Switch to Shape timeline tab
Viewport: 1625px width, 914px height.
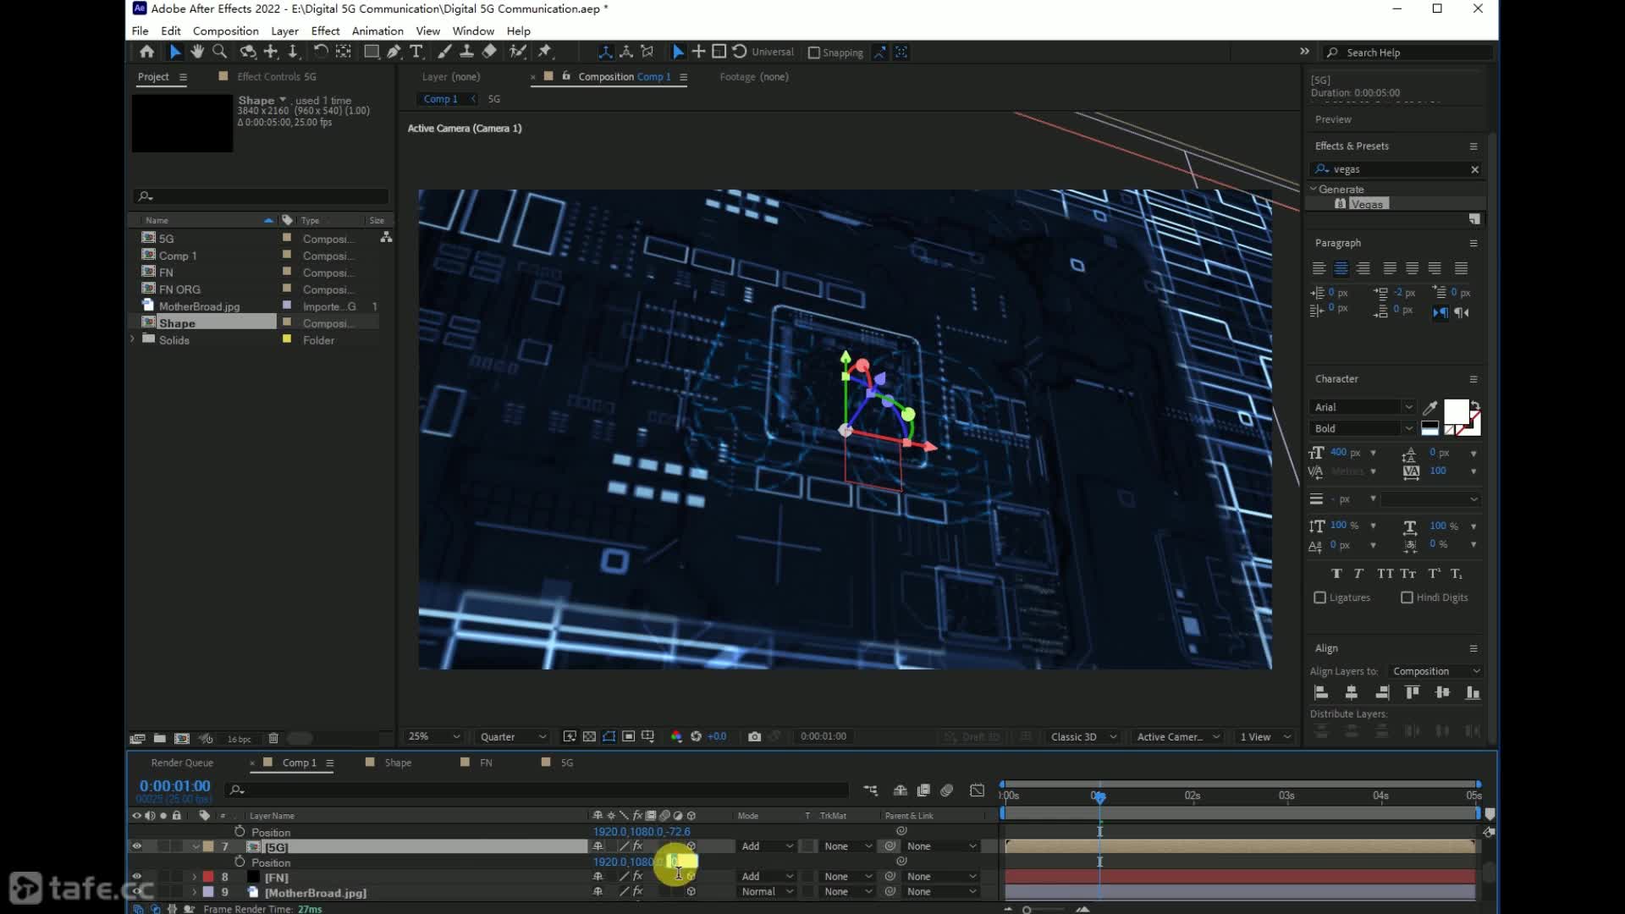pyautogui.click(x=398, y=763)
